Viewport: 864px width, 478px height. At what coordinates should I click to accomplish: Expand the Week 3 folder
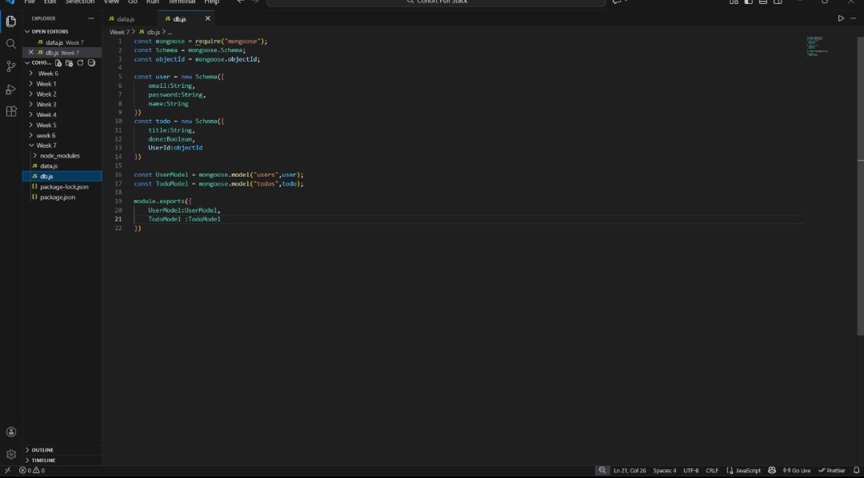pos(46,105)
